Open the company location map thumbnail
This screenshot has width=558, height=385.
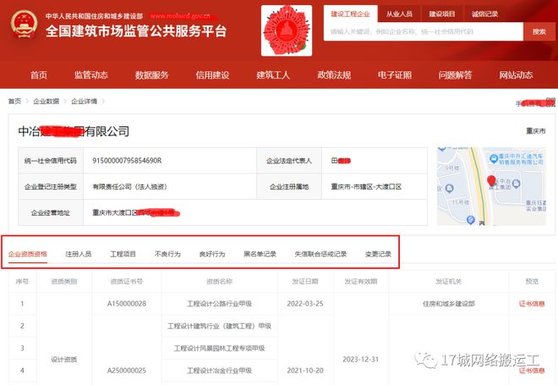tap(491, 186)
